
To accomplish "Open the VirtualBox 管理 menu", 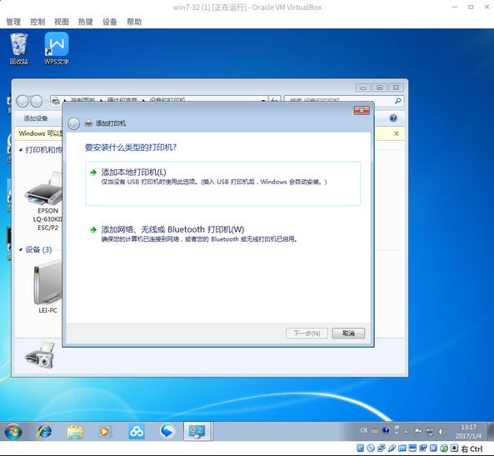I will pyautogui.click(x=13, y=22).
